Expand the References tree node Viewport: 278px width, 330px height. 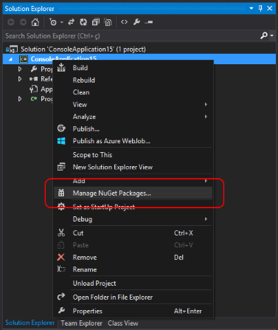point(20,79)
